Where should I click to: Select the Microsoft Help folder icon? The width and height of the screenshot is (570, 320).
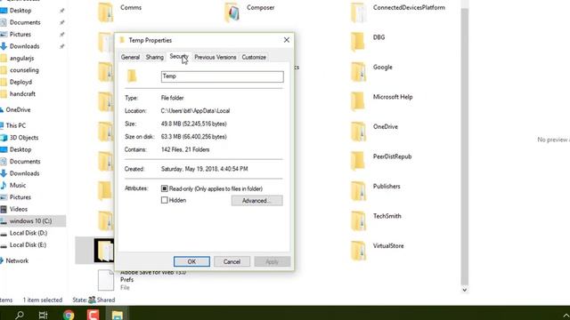358,100
